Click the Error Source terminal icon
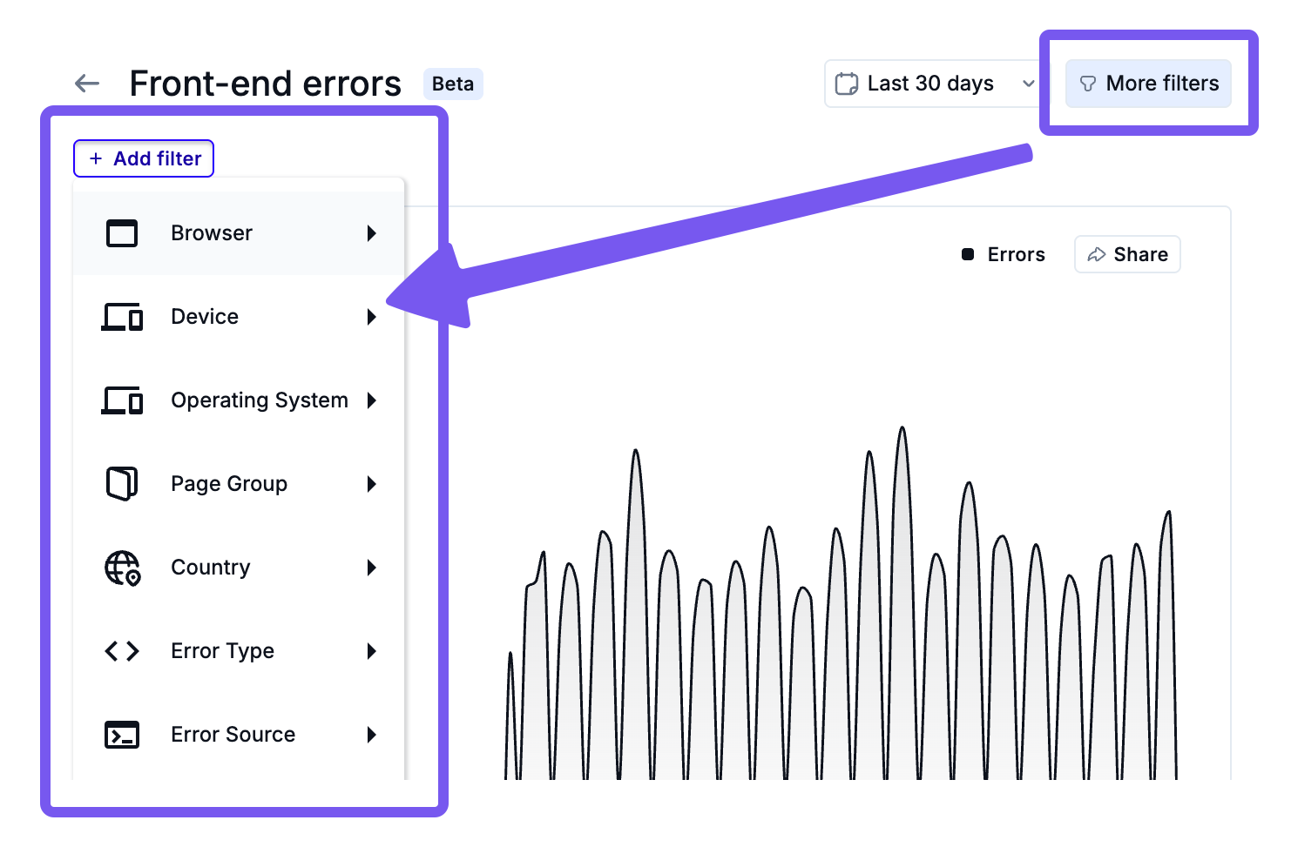This screenshot has height=847, width=1291. click(122, 735)
